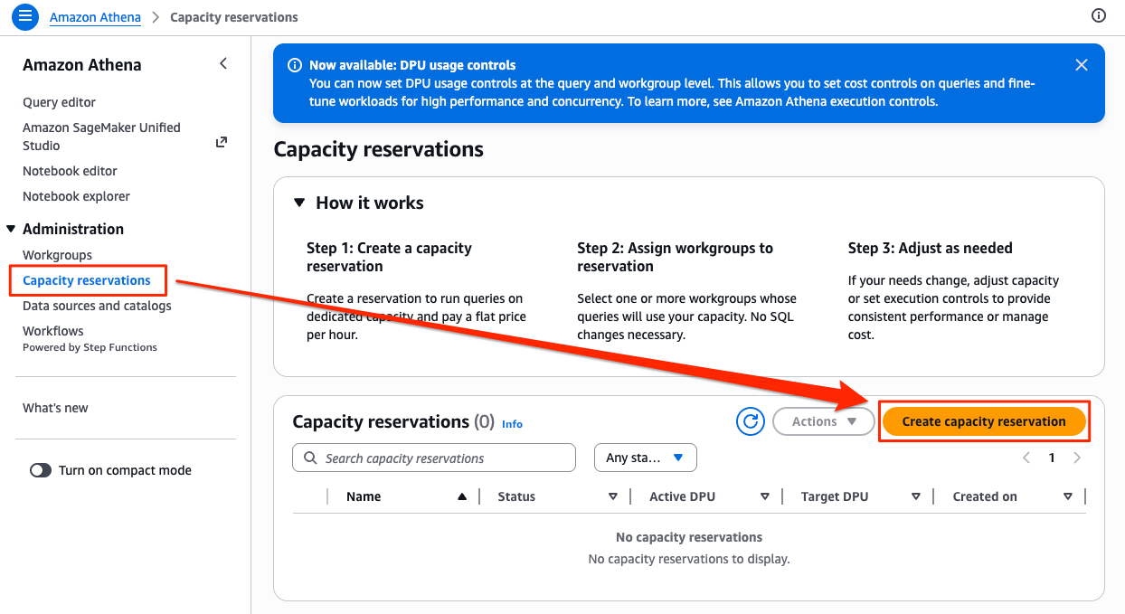The image size is (1125, 614).
Task: Dismiss the DPU usage controls banner
Action: point(1081,65)
